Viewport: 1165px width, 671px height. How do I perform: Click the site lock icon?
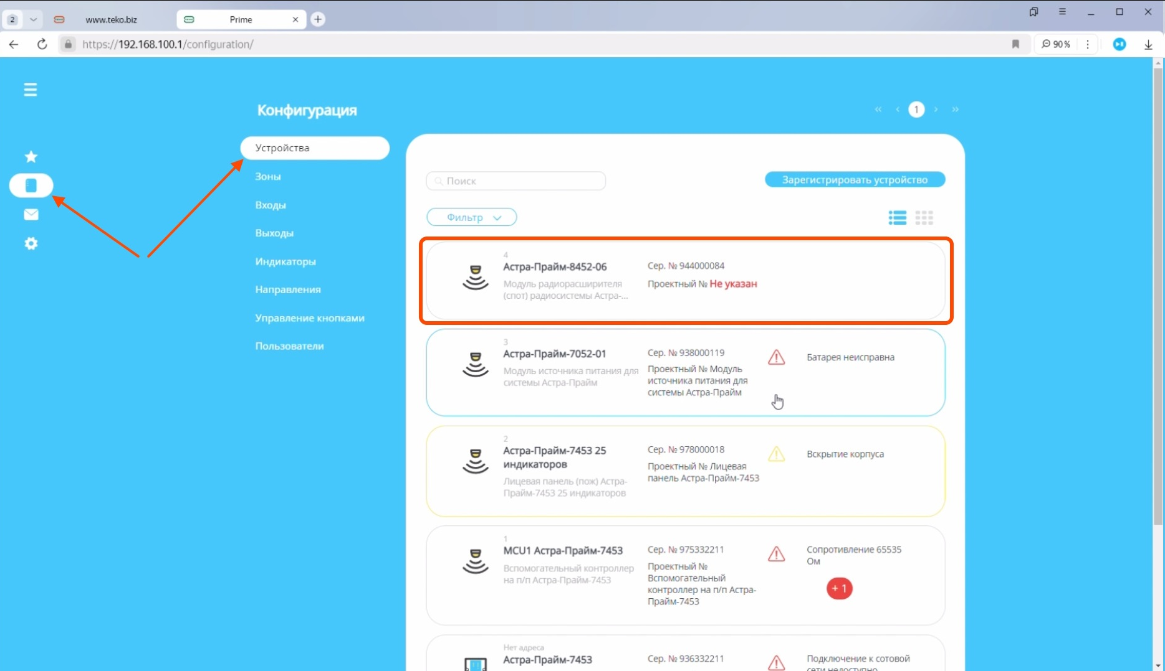click(68, 44)
